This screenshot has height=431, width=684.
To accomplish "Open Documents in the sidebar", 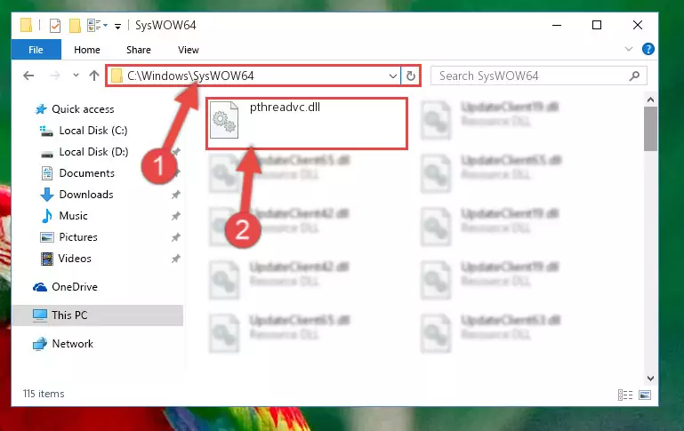I will click(87, 173).
